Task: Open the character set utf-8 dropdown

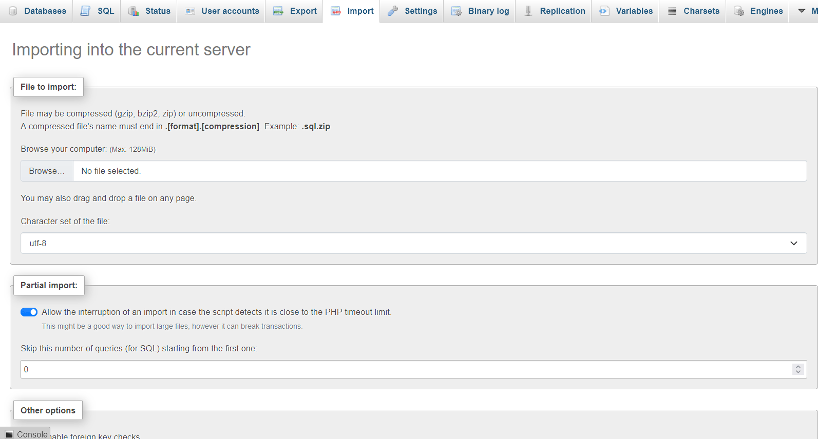Action: click(413, 243)
